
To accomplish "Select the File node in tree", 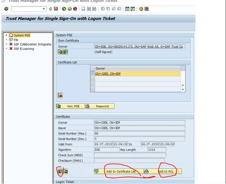I will pyautogui.click(x=16, y=40).
